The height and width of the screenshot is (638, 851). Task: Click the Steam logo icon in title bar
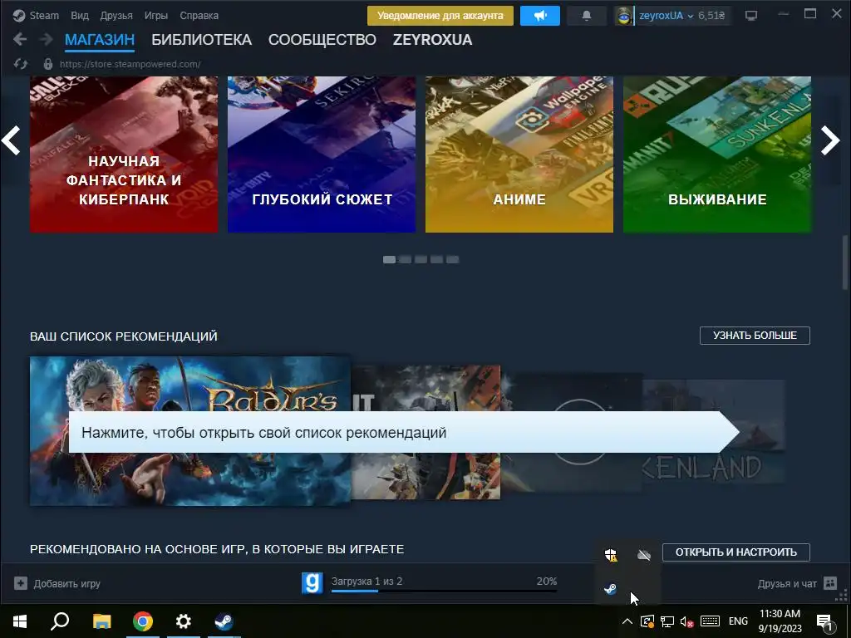click(19, 16)
